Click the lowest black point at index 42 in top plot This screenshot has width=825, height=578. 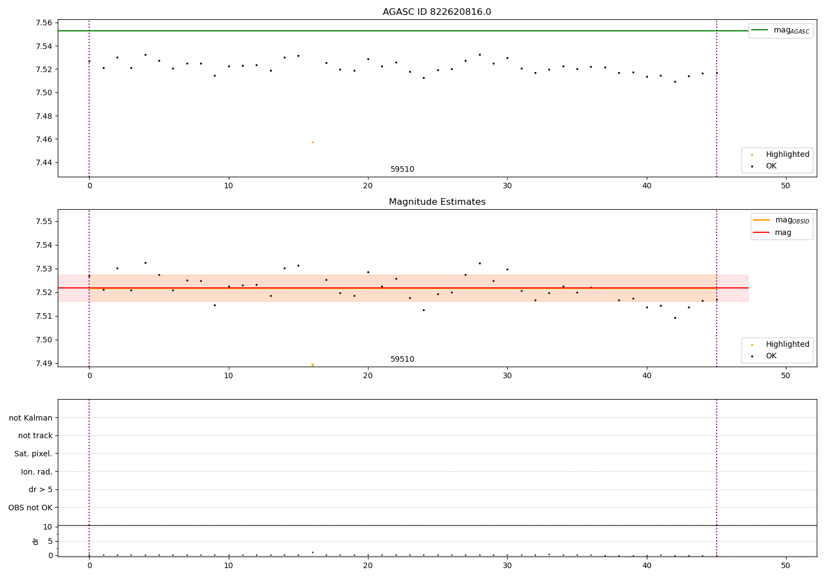coord(675,81)
